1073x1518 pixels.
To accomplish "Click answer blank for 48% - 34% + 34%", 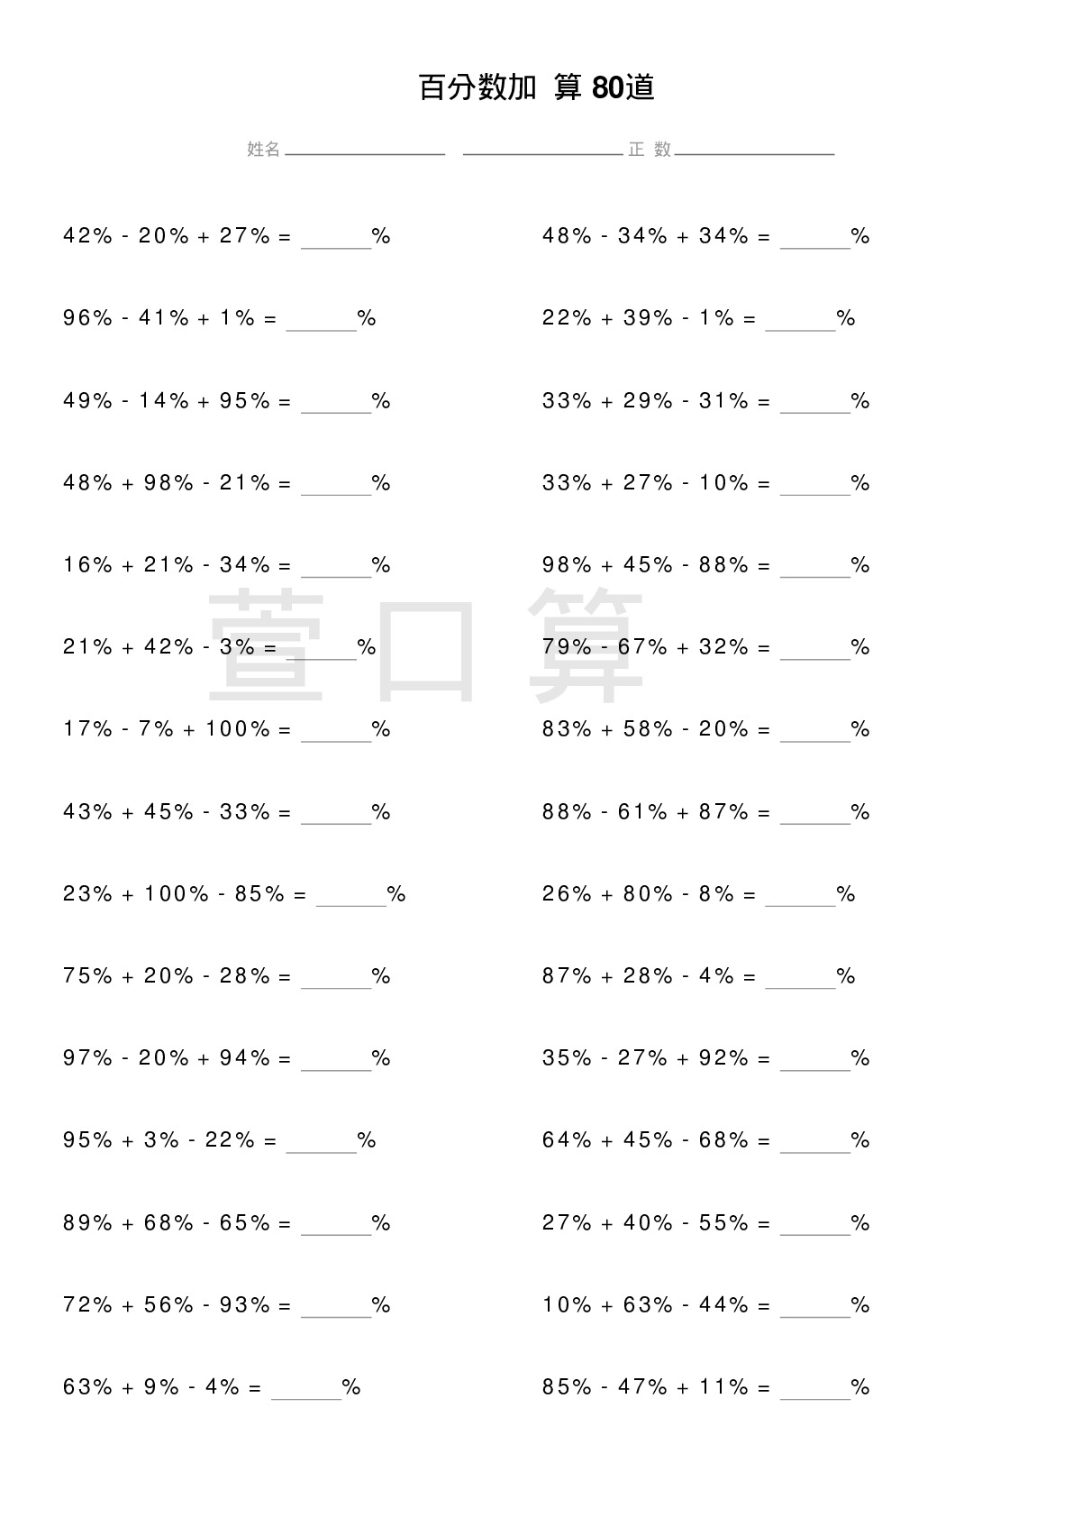I will pyautogui.click(x=815, y=238).
